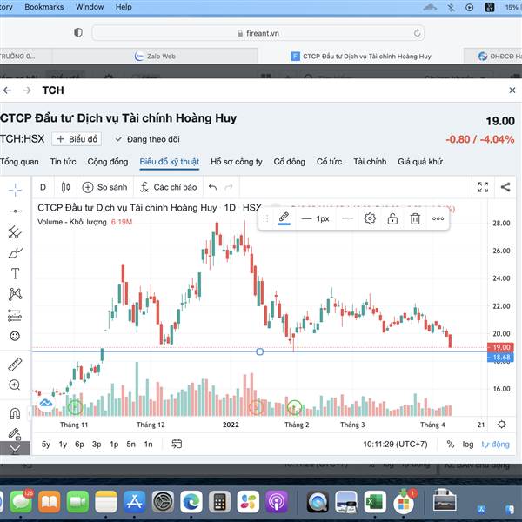522x522 pixels.
Task: Select the 5y time range
Action: tap(46, 445)
